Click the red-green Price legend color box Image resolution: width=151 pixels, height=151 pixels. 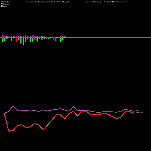tap(2, 6)
